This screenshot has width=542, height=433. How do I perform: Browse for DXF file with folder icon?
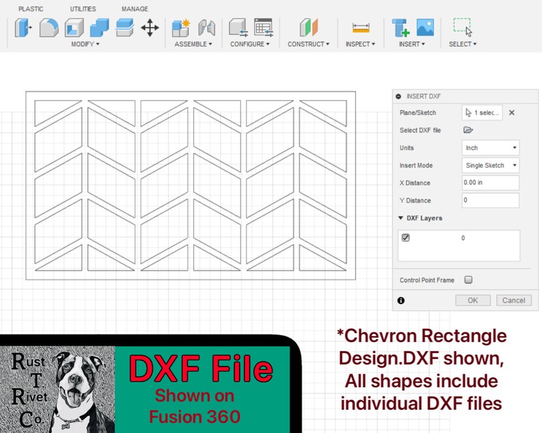(468, 130)
